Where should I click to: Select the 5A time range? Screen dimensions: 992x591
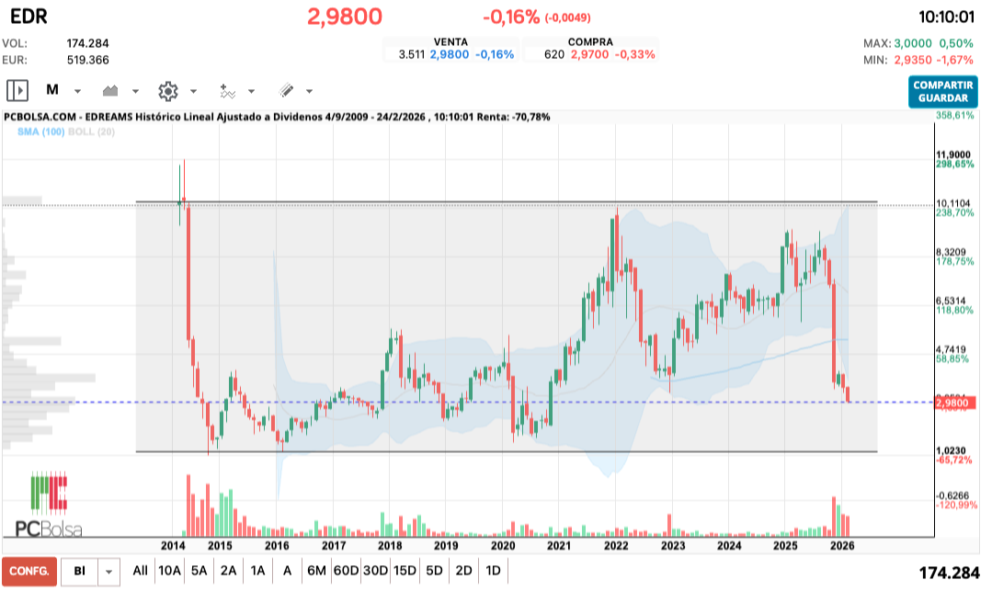pos(199,571)
